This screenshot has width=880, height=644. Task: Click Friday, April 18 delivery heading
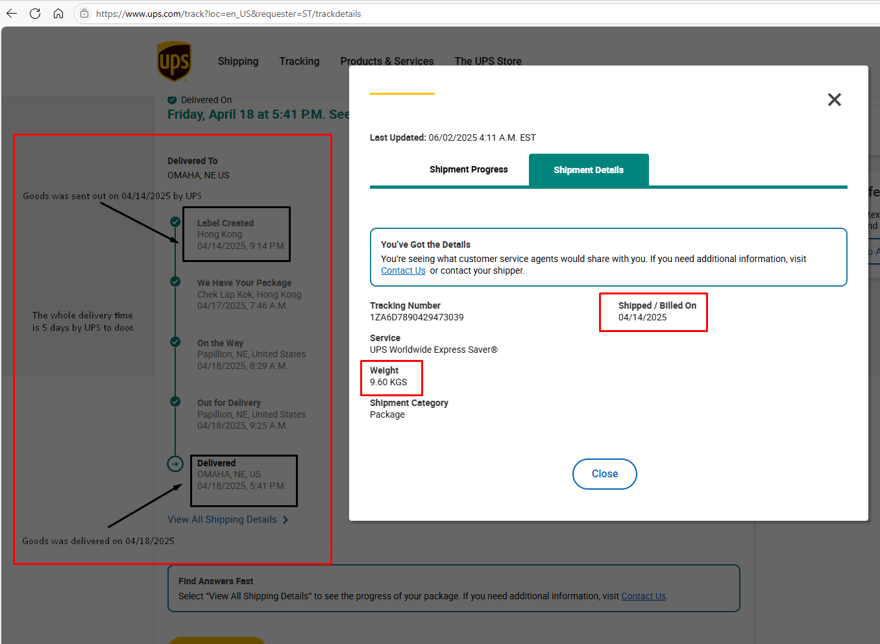pyautogui.click(x=258, y=115)
